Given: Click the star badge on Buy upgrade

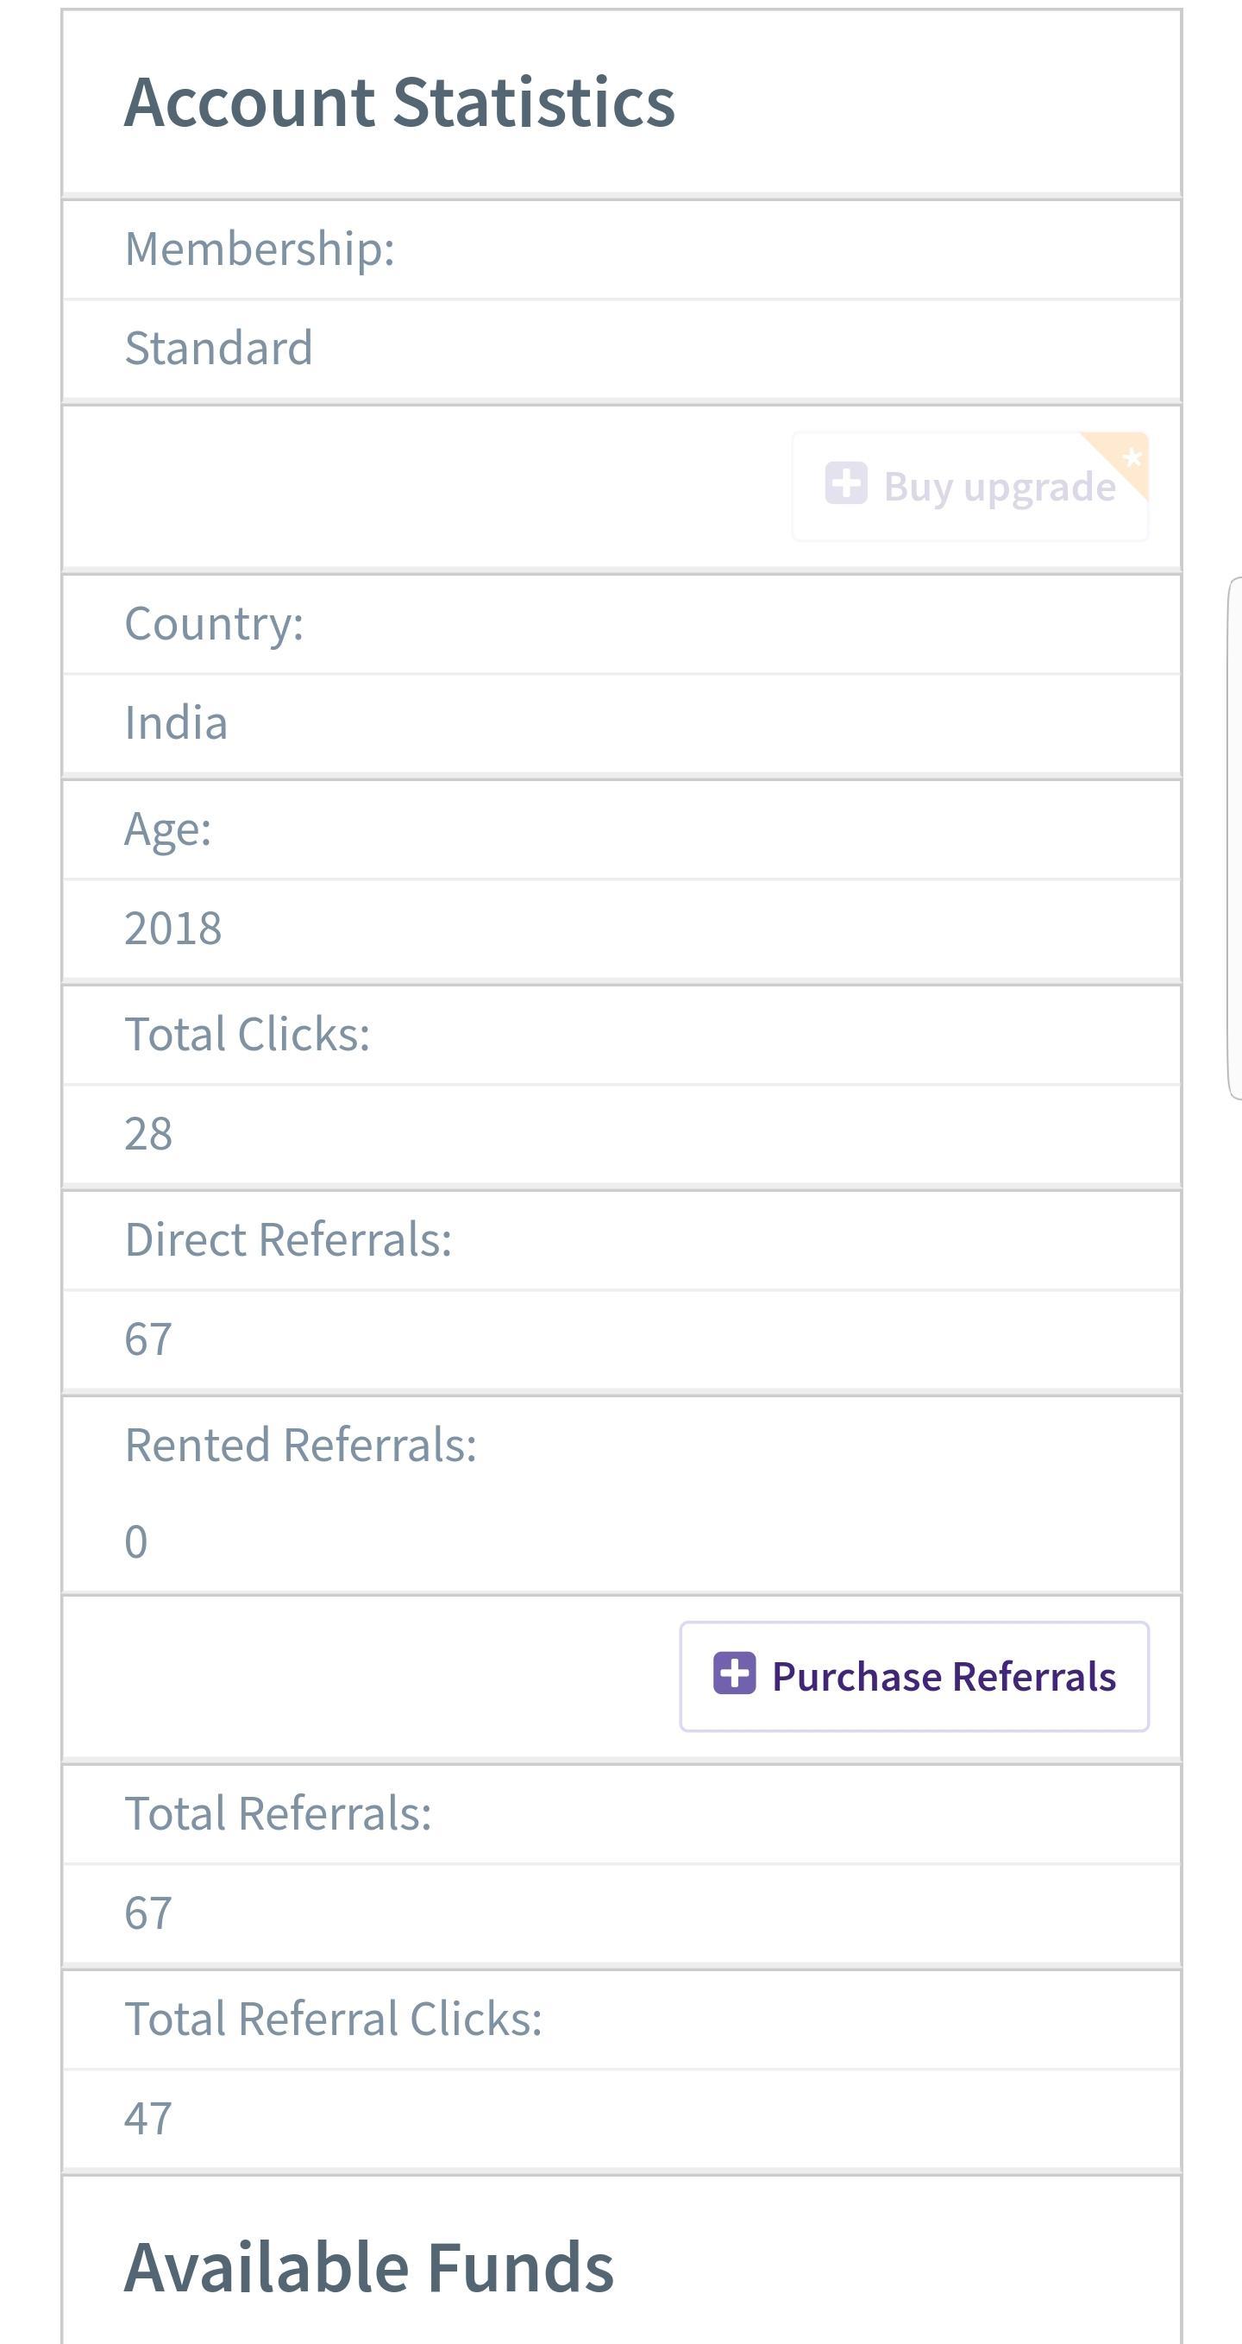Looking at the screenshot, I should coord(1132,457).
